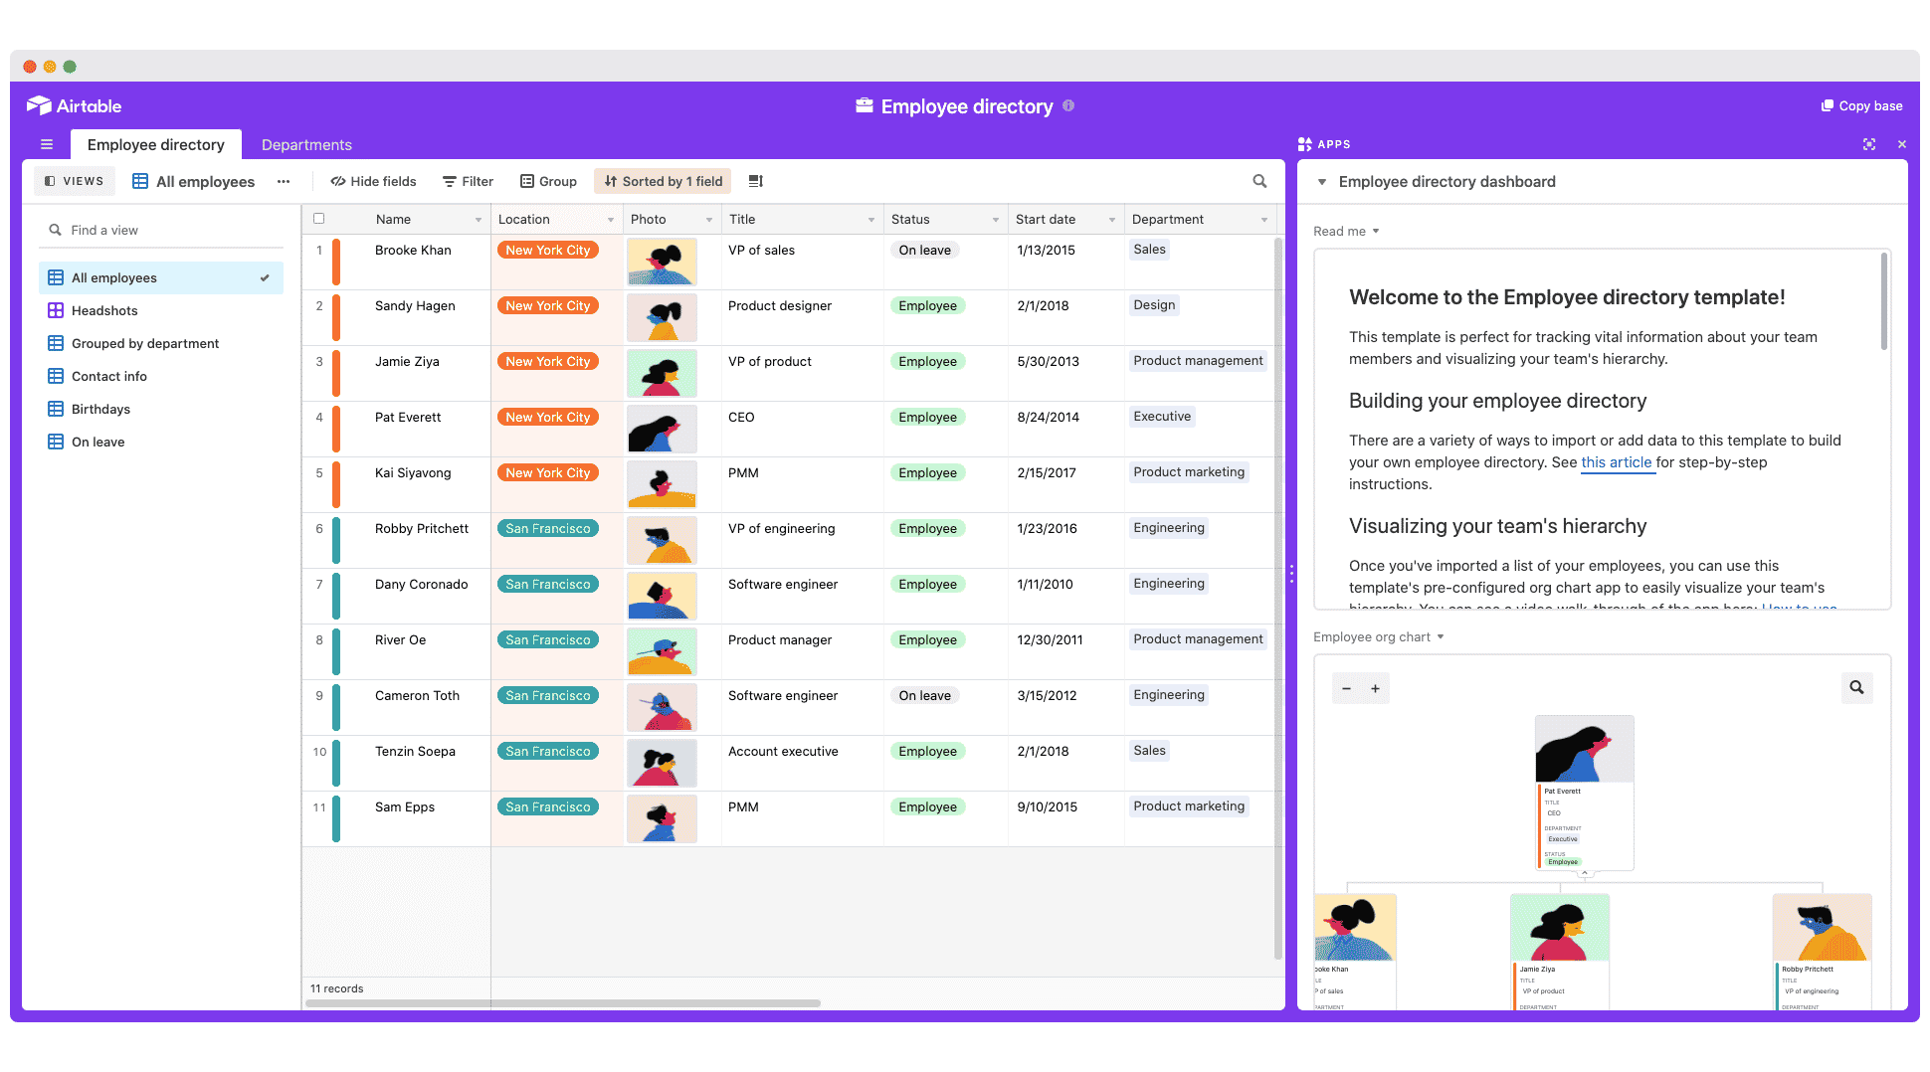Open search in the records toolbar
This screenshot has width=1930, height=1072.
1258,181
